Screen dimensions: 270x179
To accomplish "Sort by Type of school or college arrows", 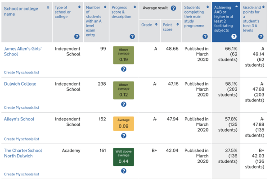I will 79,7.
